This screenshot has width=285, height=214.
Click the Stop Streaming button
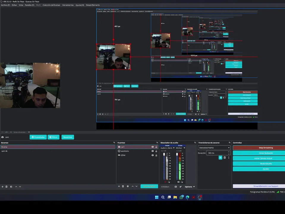259,148
